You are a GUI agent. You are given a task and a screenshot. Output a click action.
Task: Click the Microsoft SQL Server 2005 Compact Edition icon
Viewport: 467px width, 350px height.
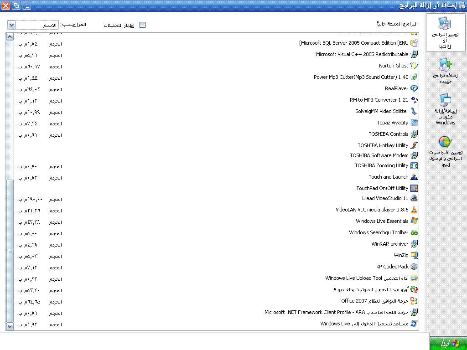(x=414, y=43)
